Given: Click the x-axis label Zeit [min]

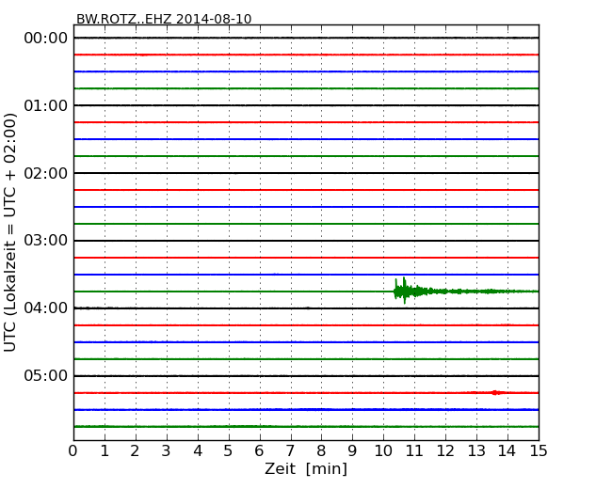Looking at the screenshot, I should click(306, 468).
